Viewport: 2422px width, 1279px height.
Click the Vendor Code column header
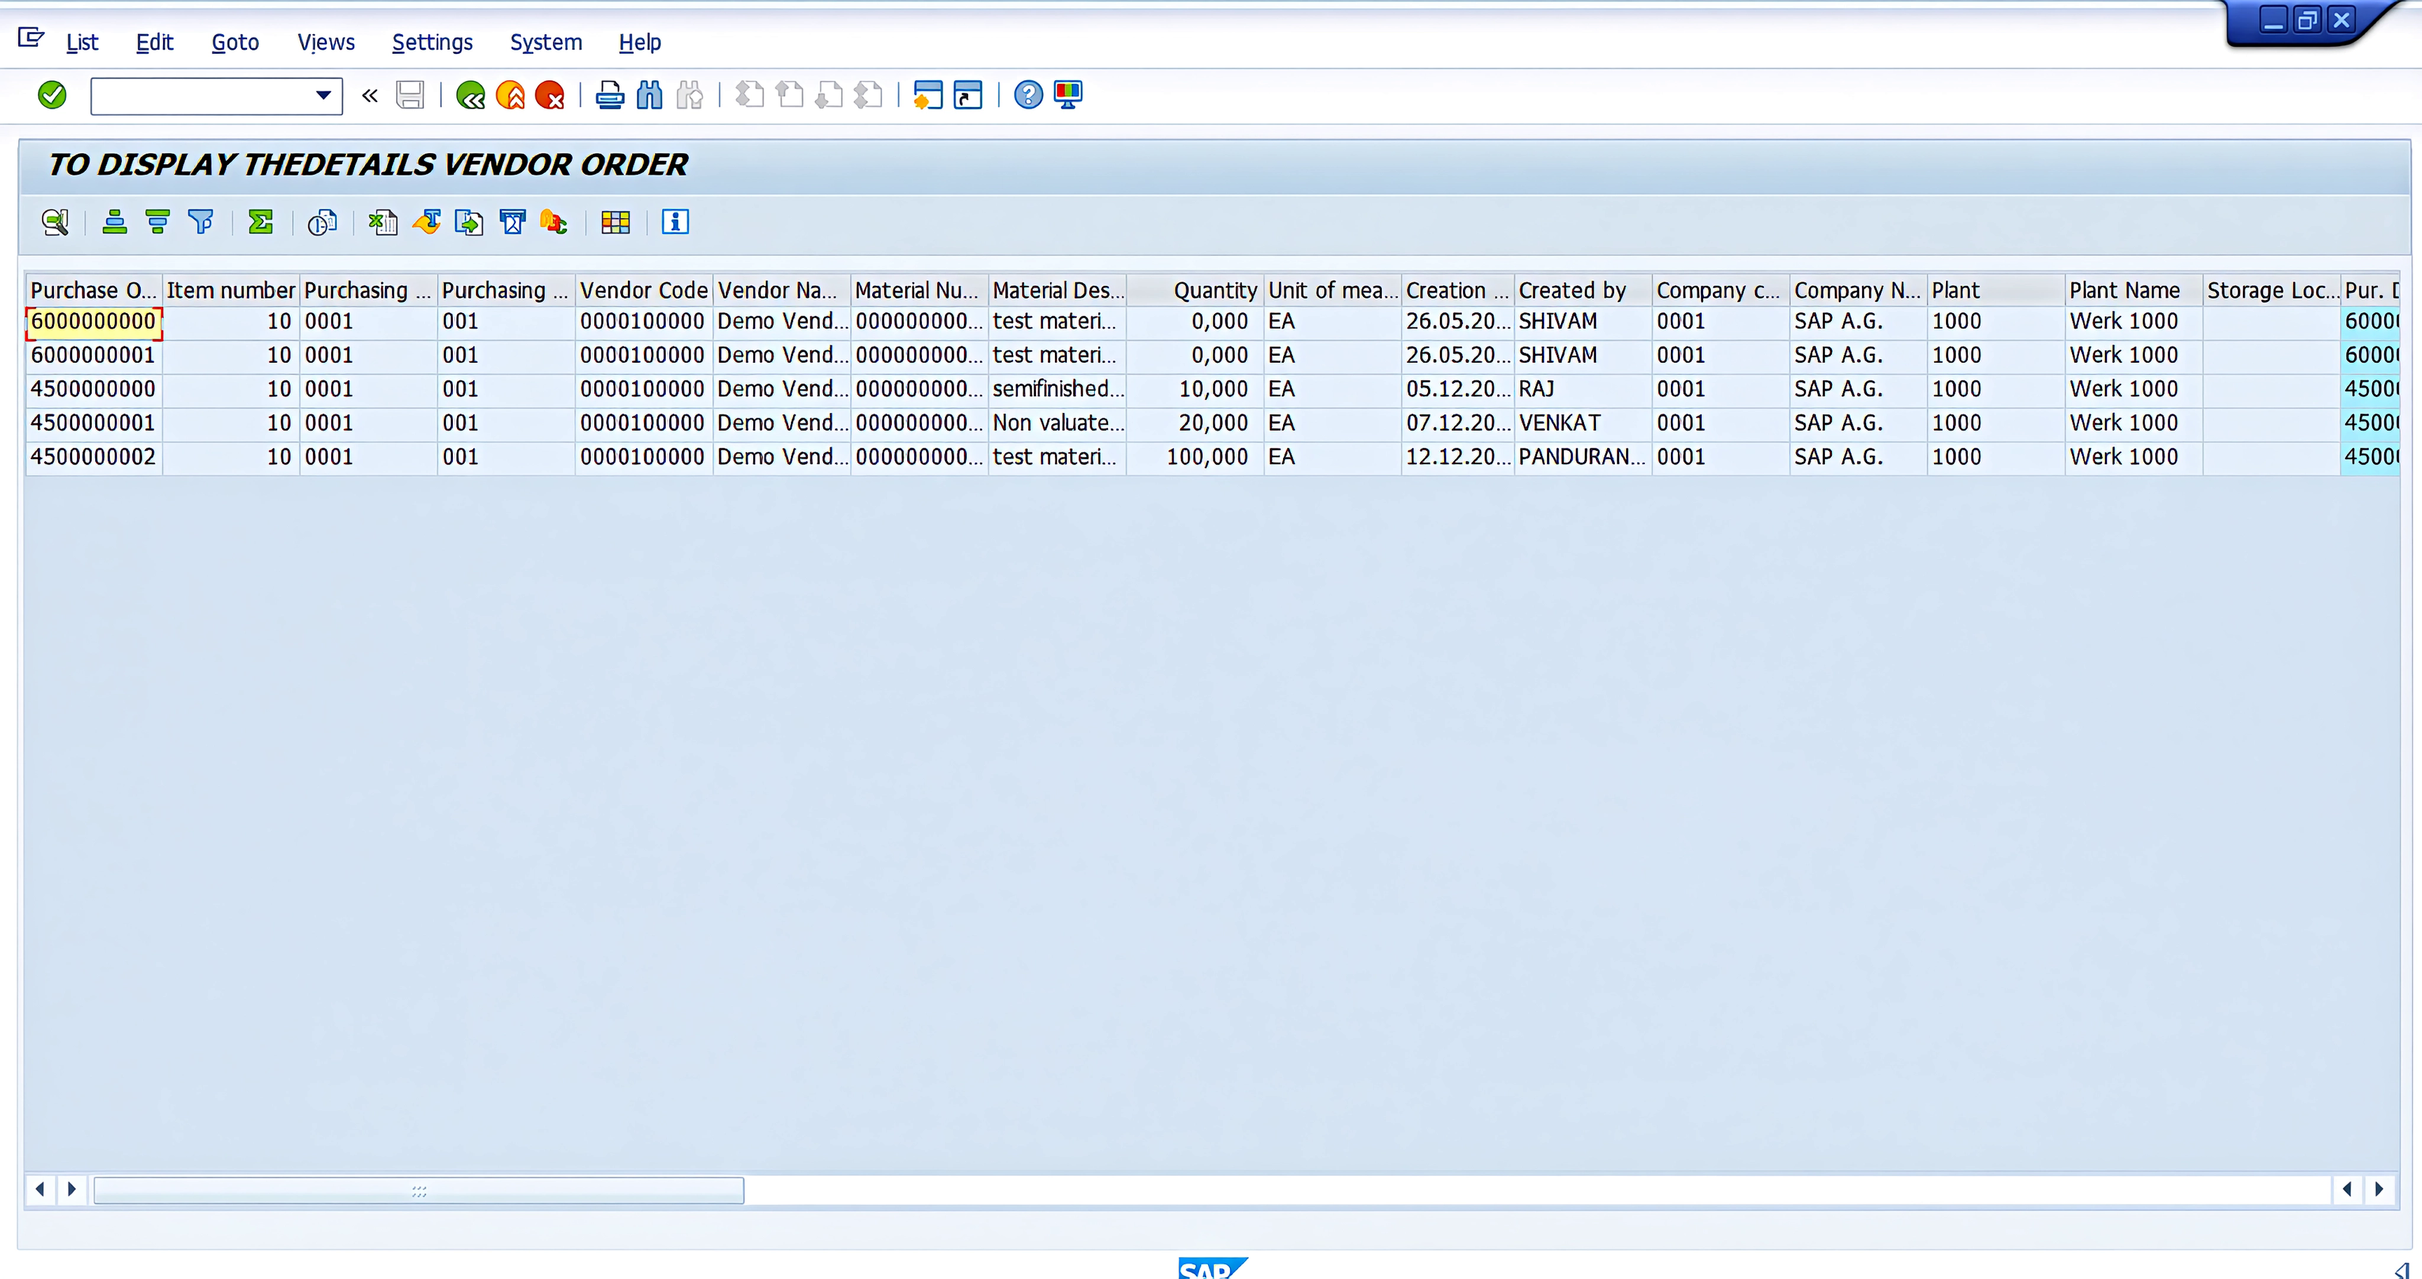644,290
